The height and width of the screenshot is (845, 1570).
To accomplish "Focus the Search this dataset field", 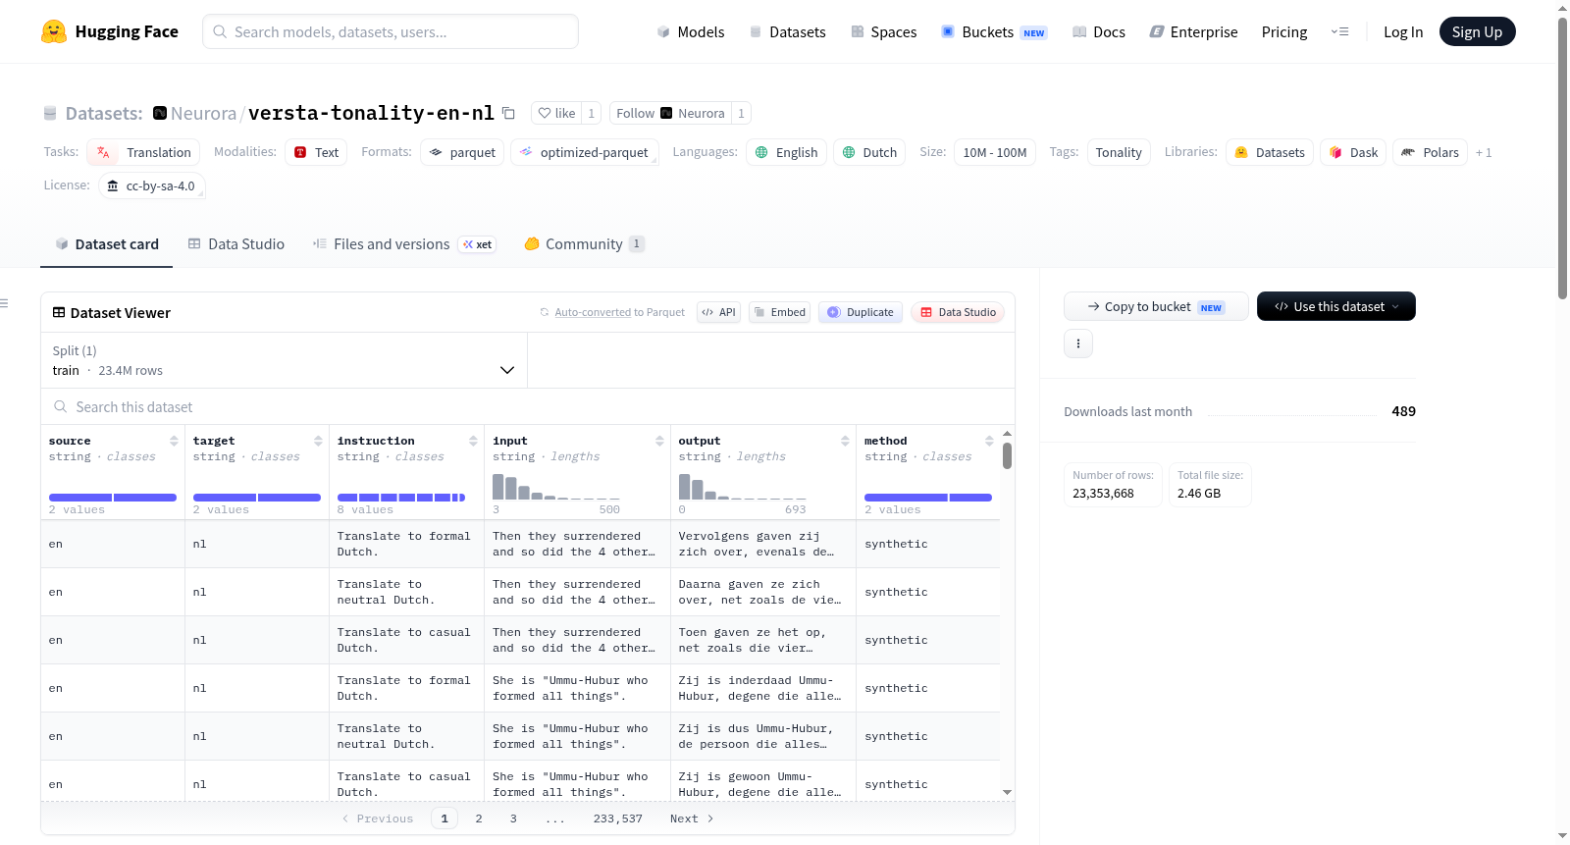I will (528, 406).
